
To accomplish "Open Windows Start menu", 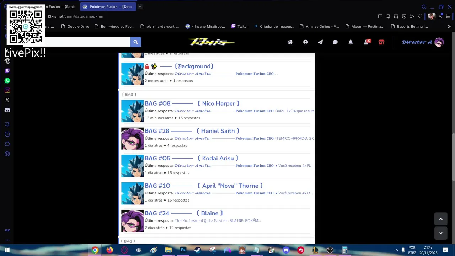I will [7, 250].
